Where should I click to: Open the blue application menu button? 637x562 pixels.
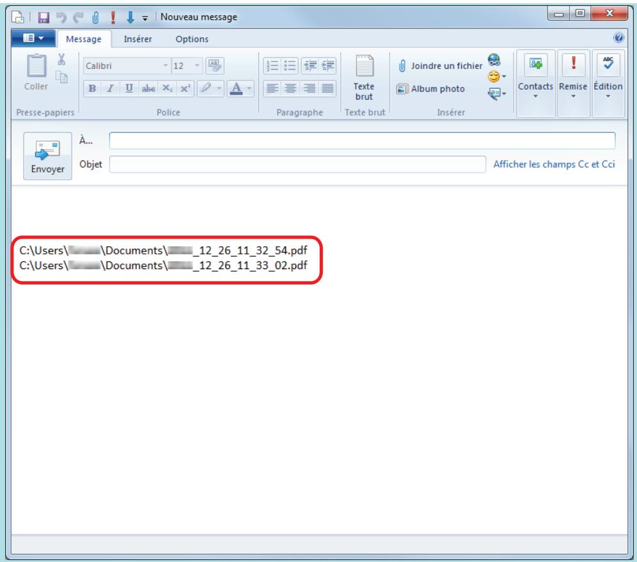tap(33, 38)
